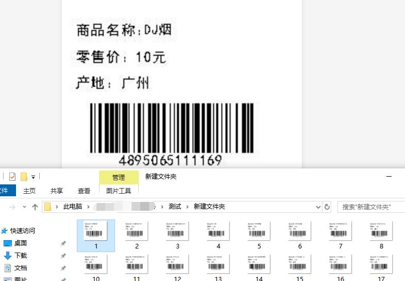Click barcode number 489506511169 in viewer
The height and width of the screenshot is (281, 405).
coord(170,161)
